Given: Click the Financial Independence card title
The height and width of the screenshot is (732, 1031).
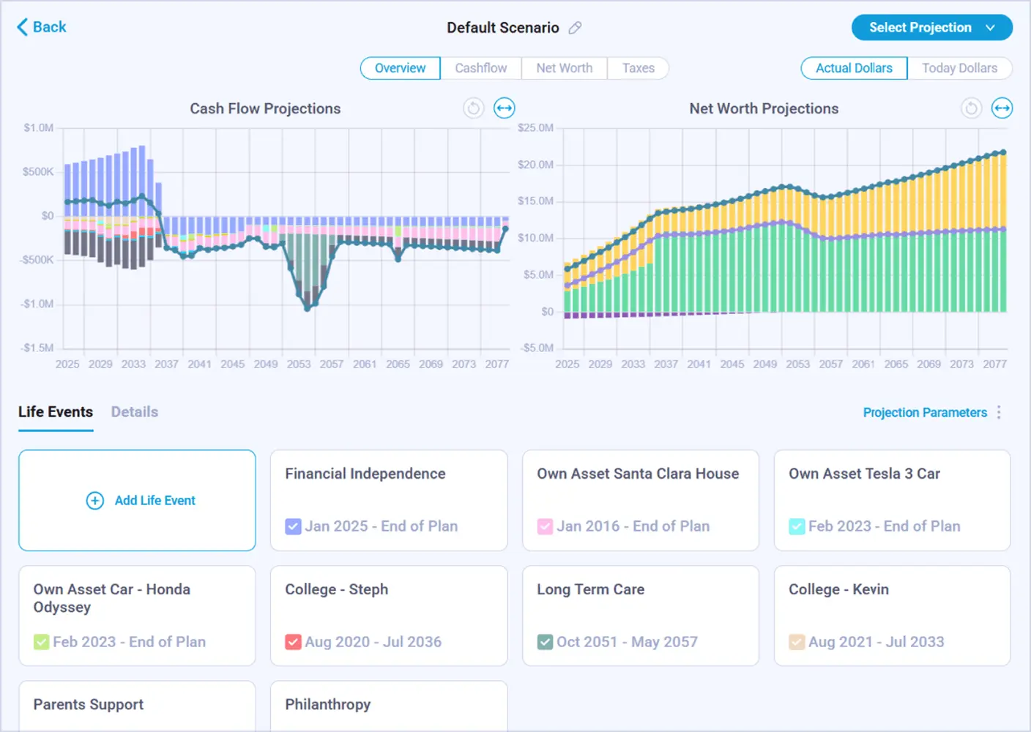Looking at the screenshot, I should [365, 474].
